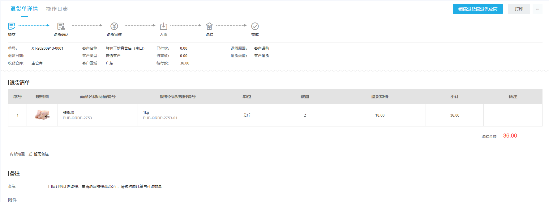Click spec code PUB-QRDP-2753-01
Image resolution: width=549 pixels, height=202 pixels.
[x=160, y=118]
